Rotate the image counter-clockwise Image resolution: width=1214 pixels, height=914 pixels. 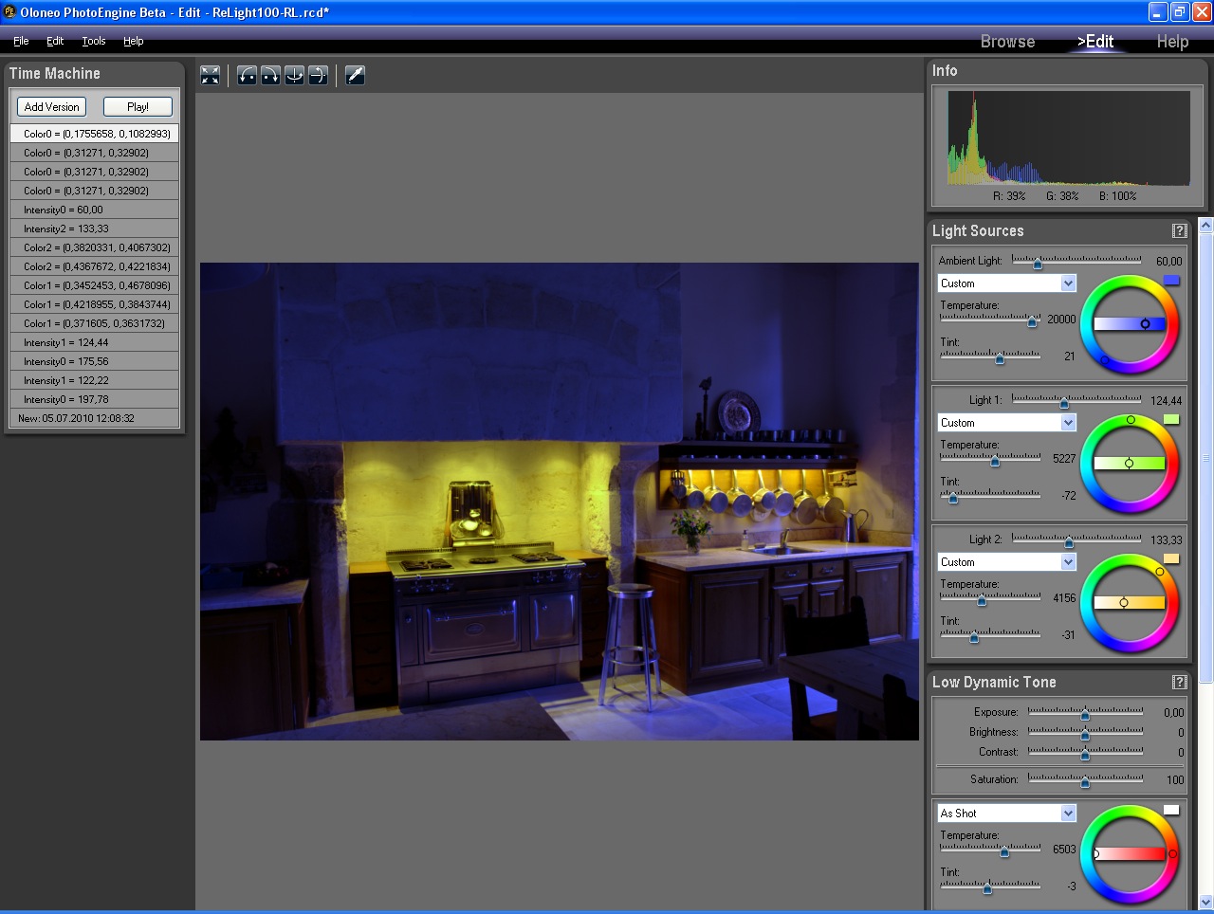tap(247, 76)
